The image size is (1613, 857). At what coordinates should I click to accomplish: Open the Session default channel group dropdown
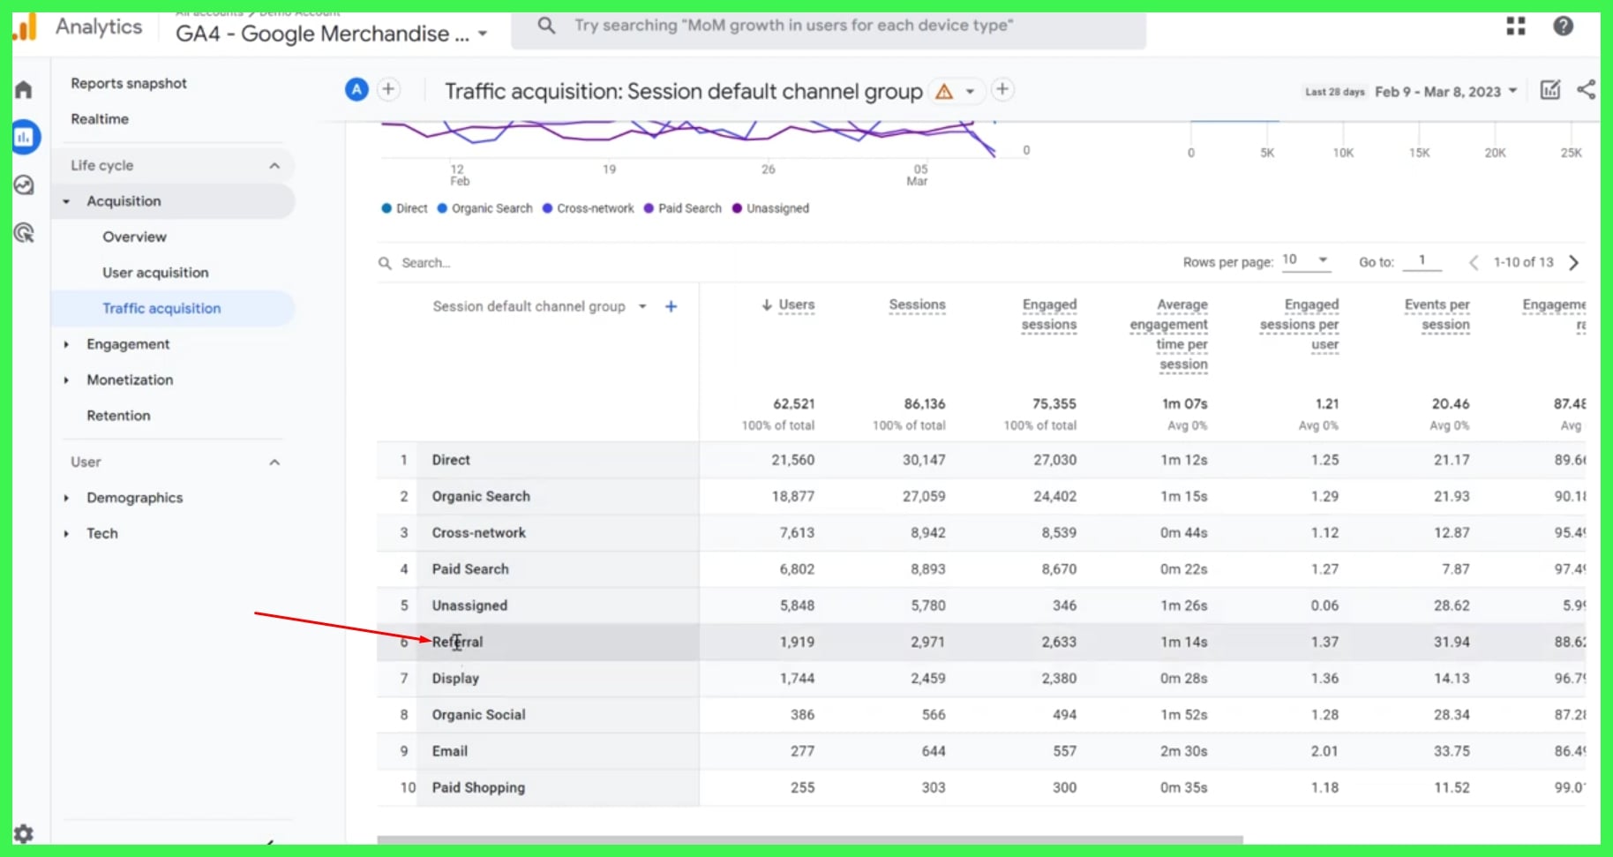pyautogui.click(x=641, y=306)
